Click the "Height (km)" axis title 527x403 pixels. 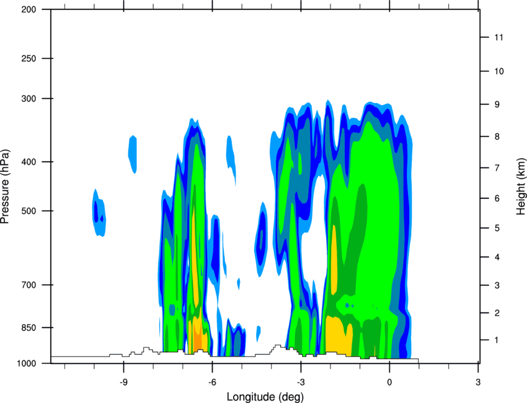tap(521, 186)
